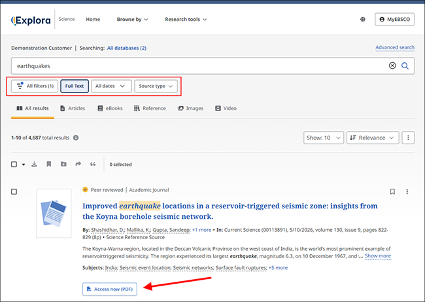Click Access now (PDF) button
Screen dimensions: 425x302
109,289
